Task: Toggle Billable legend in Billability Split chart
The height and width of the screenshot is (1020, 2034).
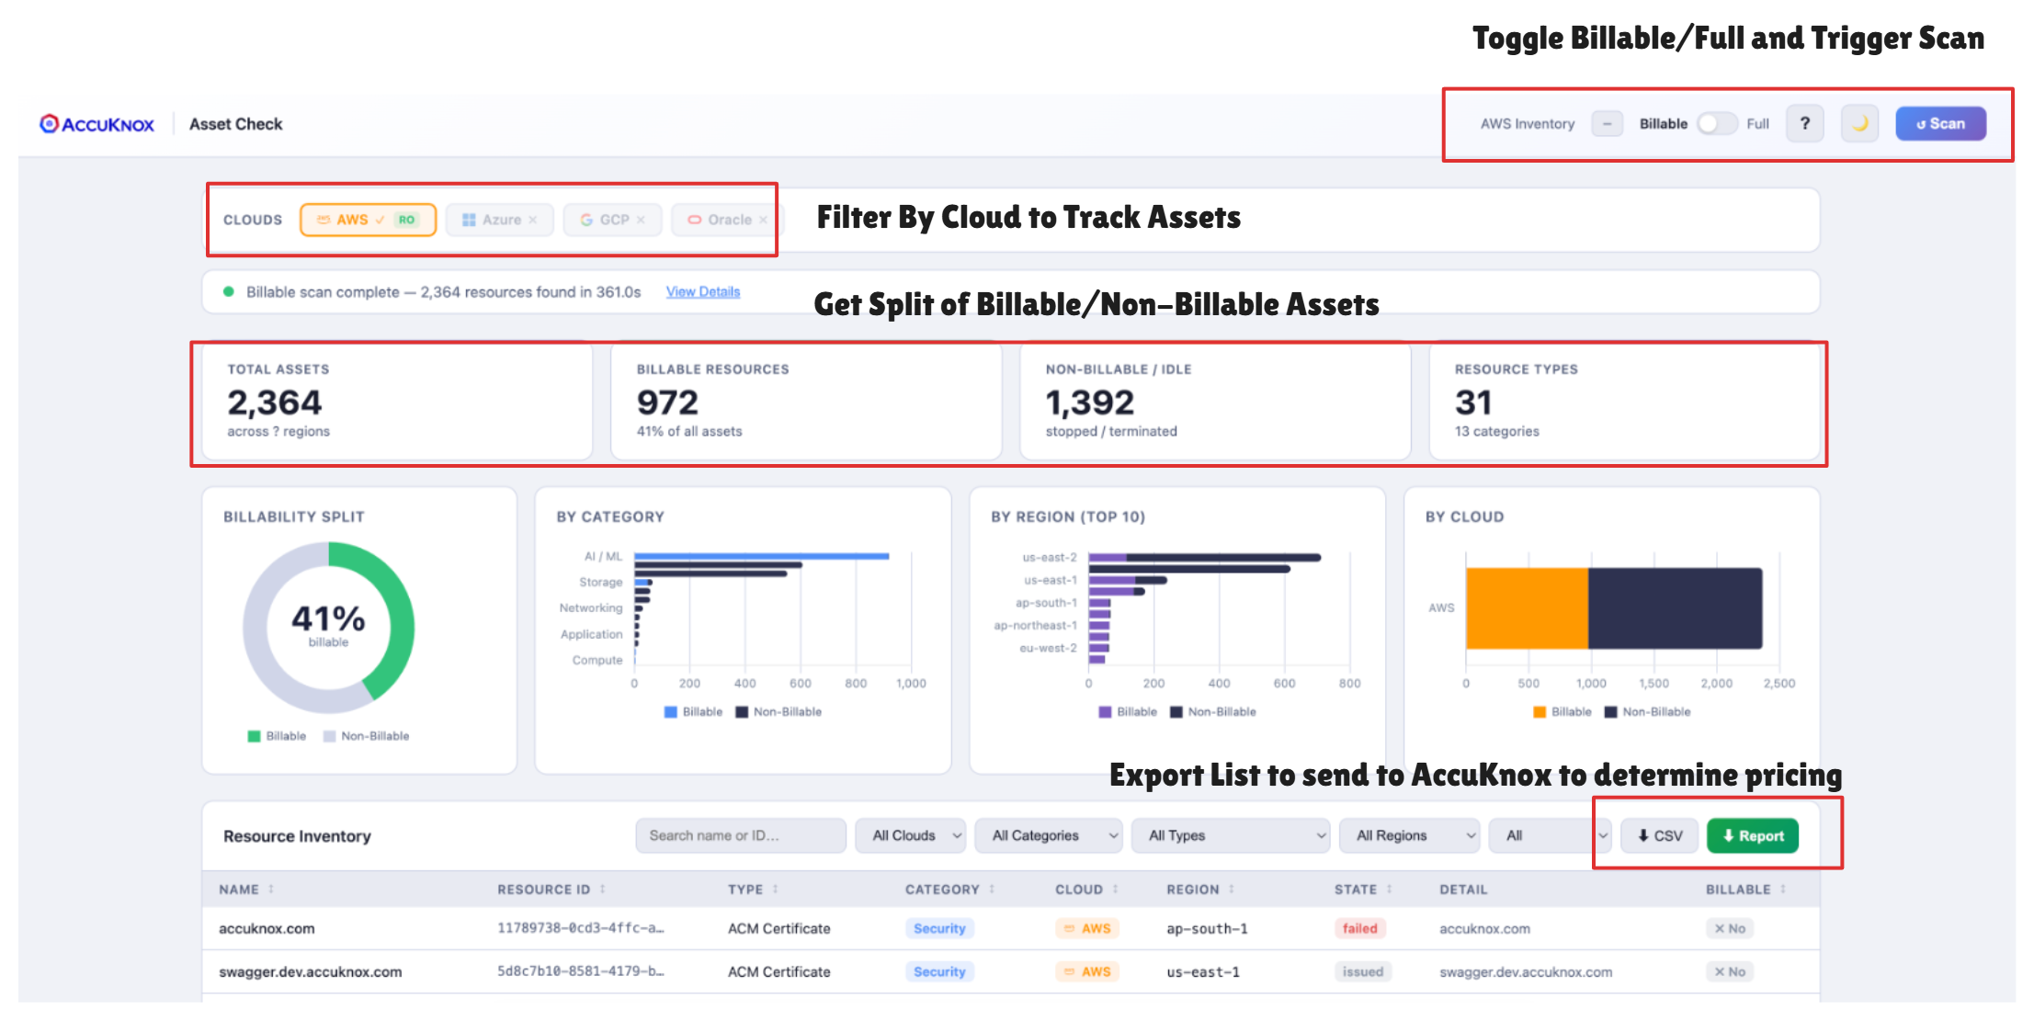Action: [x=277, y=736]
